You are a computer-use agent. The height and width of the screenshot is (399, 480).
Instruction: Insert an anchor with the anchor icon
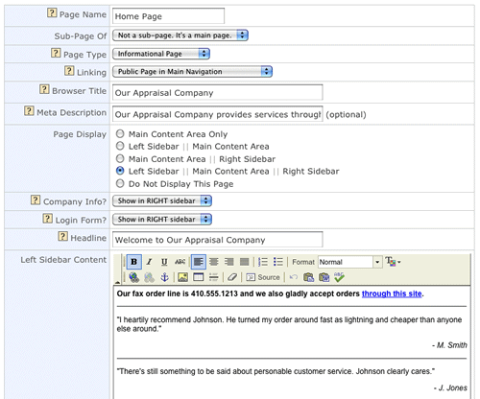click(x=164, y=277)
